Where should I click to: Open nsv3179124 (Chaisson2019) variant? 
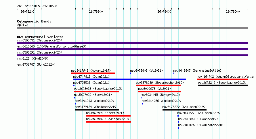(x=96, y=107)
